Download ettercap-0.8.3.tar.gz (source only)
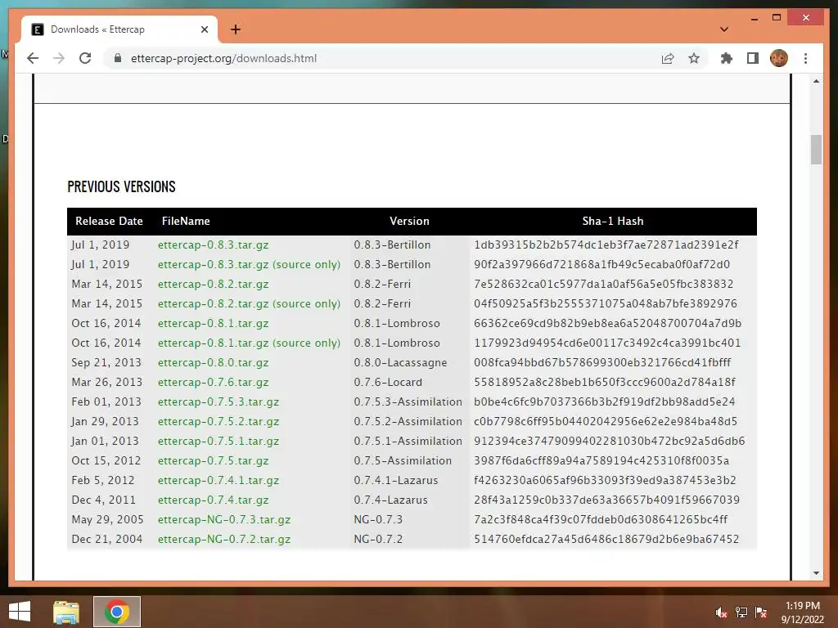838x628 pixels. pos(249,264)
